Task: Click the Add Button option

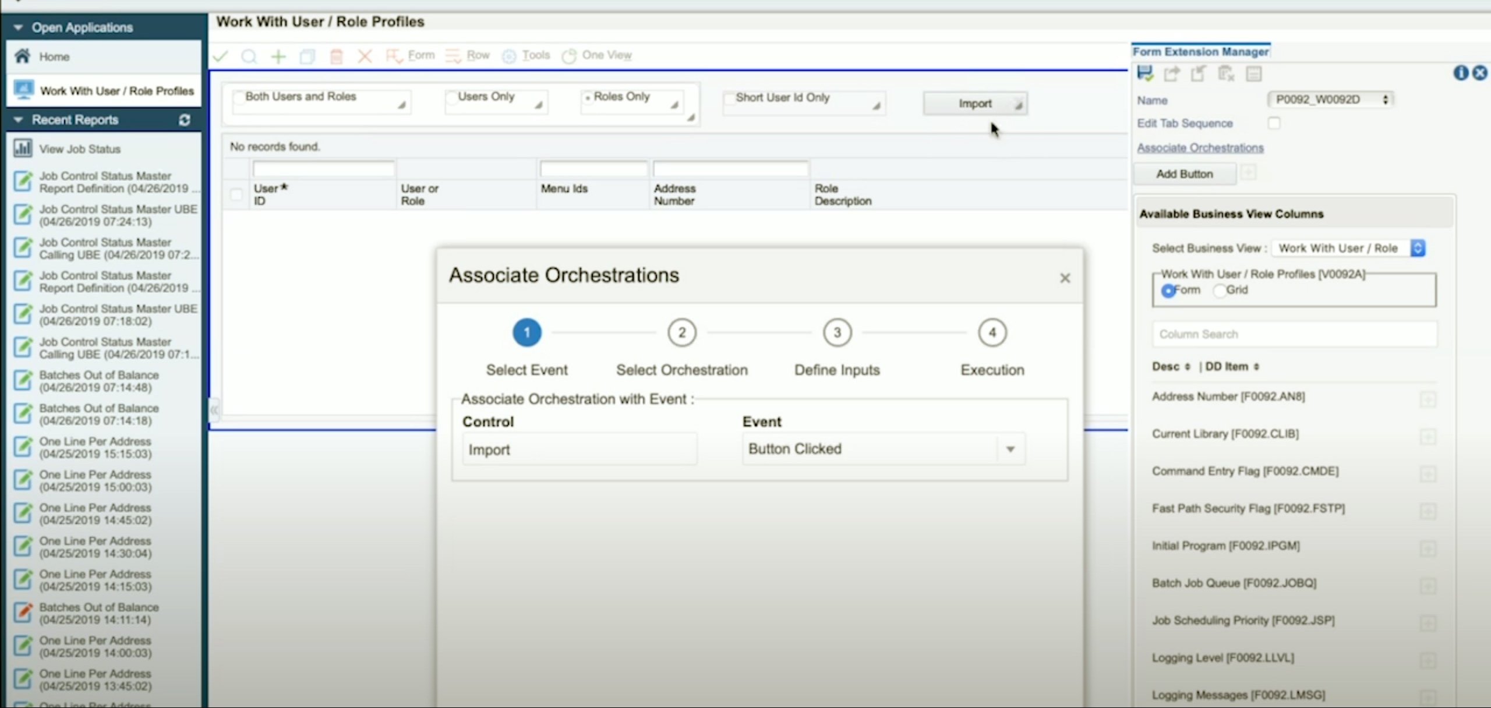Action: (1185, 174)
